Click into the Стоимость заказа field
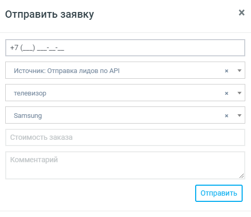The height and width of the screenshot is (217, 251). [125, 137]
